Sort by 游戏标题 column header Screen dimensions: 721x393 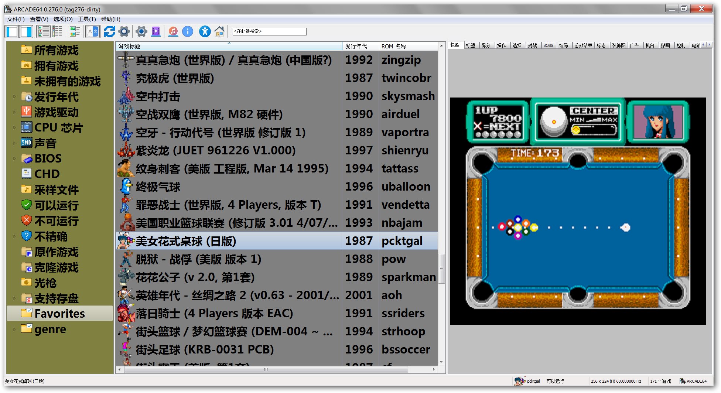coord(229,46)
